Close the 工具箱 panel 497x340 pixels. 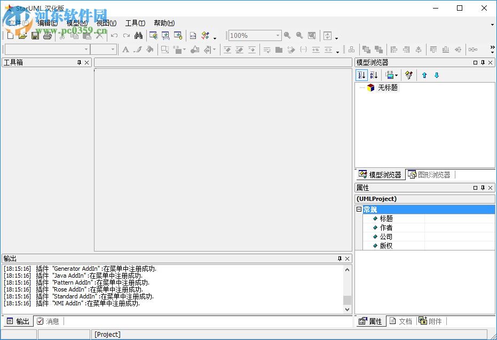coord(87,63)
